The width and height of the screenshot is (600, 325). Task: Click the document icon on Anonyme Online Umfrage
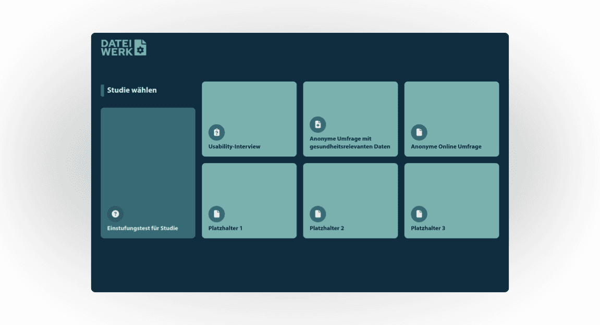(419, 132)
